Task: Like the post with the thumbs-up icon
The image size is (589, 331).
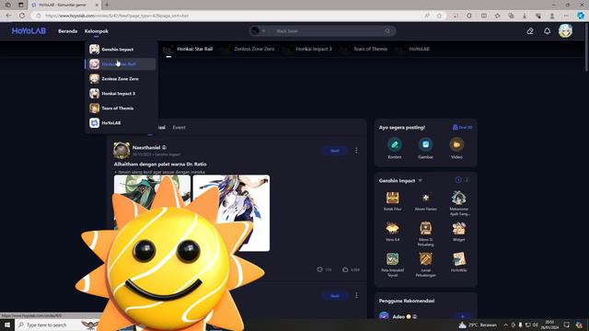Action: [x=345, y=269]
